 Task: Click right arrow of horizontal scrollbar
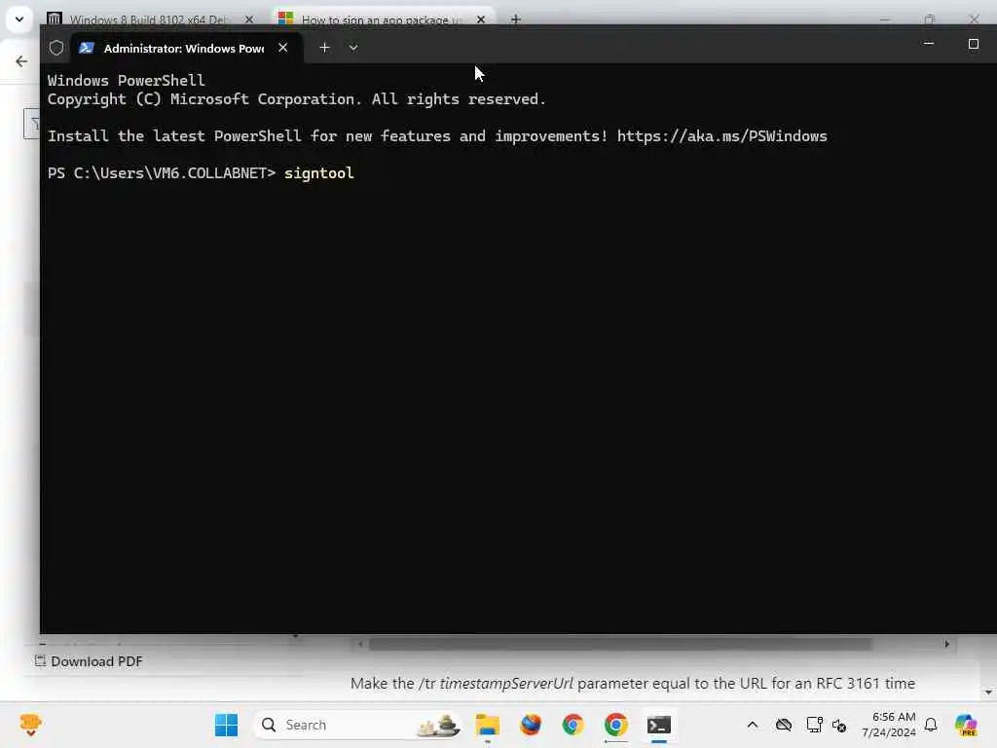(946, 644)
